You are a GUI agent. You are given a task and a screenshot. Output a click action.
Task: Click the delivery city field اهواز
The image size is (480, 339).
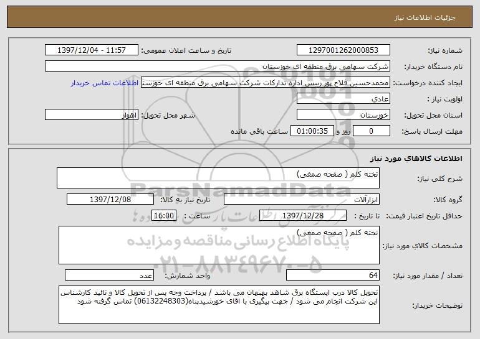click(x=92, y=115)
